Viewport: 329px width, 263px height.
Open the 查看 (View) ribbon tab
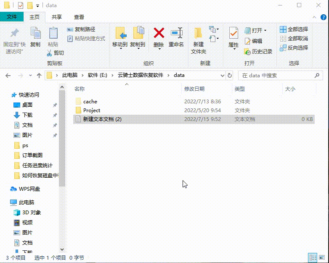pos(79,17)
